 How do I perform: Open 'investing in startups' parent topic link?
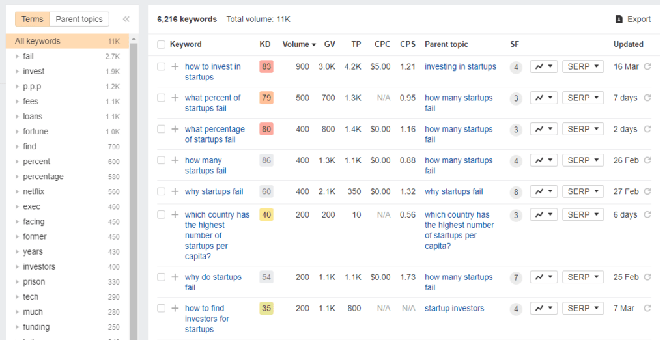click(460, 66)
